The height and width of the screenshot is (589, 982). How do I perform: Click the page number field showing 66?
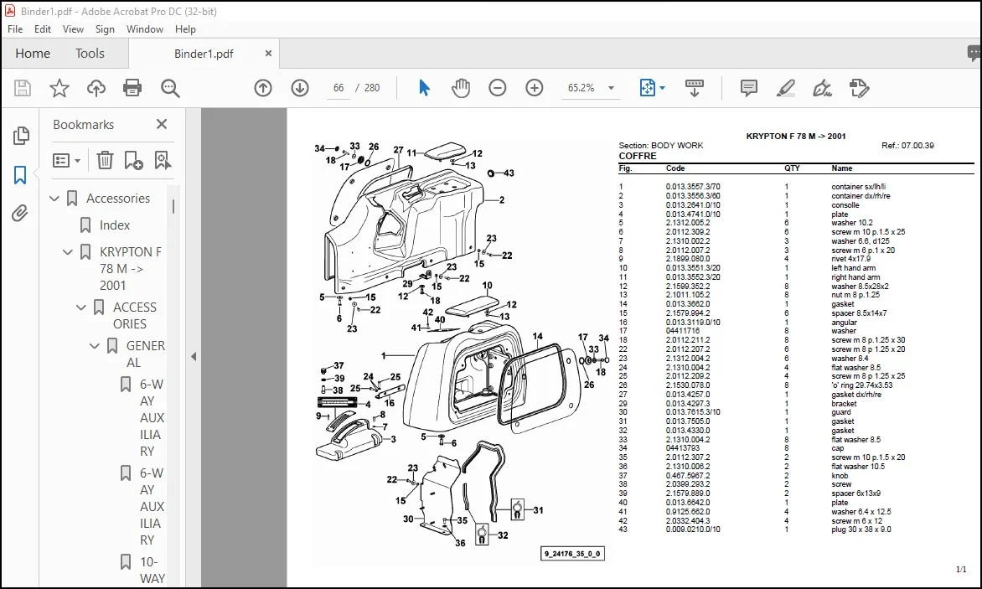point(339,88)
